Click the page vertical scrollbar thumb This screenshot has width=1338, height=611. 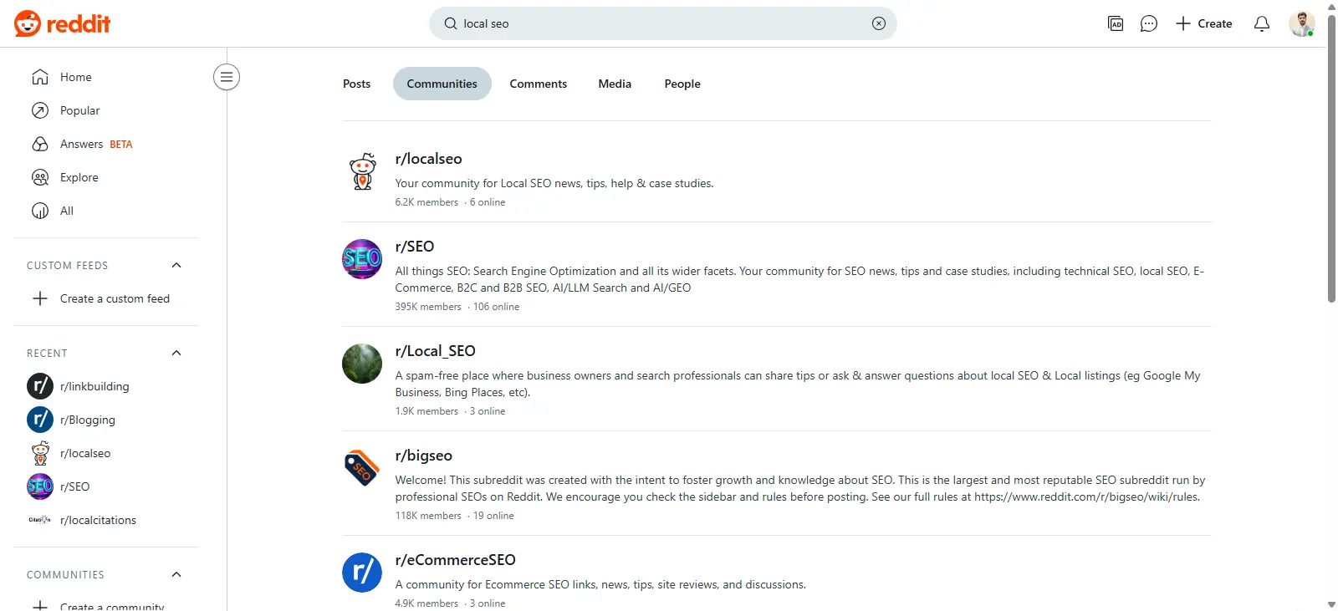1331,159
